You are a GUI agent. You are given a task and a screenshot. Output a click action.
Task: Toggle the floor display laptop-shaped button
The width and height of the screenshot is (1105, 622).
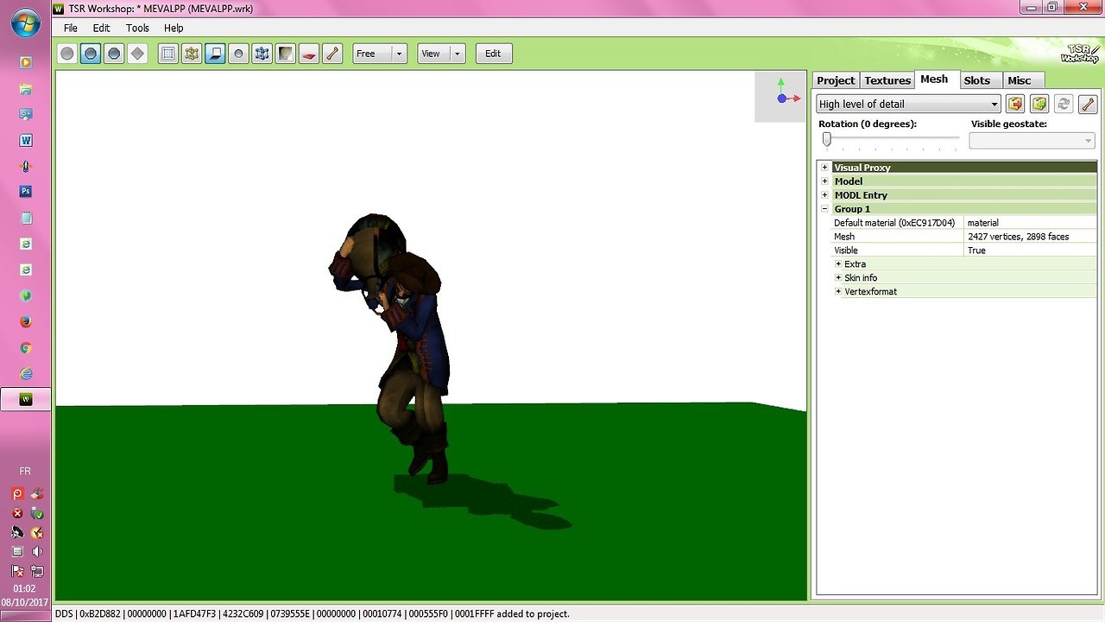click(215, 54)
